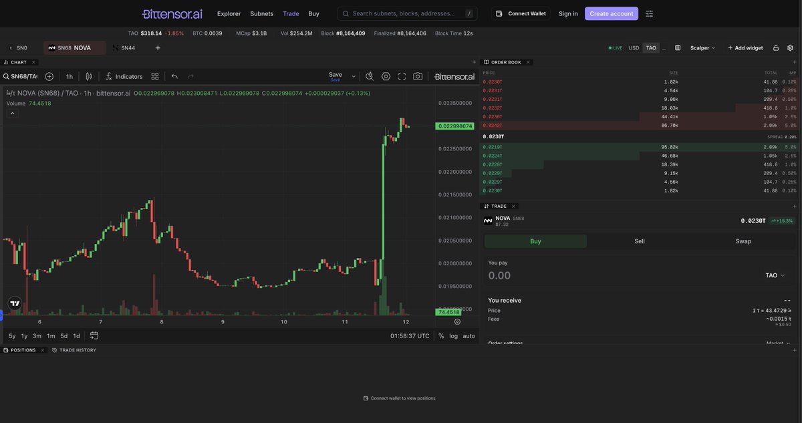Viewport: 802px width, 423px height.
Task: Close the Chart panel tab
Action: pos(33,62)
